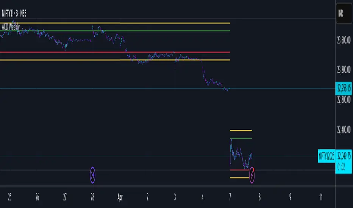Click the 01:02 countdown timer label
Viewport: 353px width, 208px height.
pyautogui.click(x=341, y=167)
